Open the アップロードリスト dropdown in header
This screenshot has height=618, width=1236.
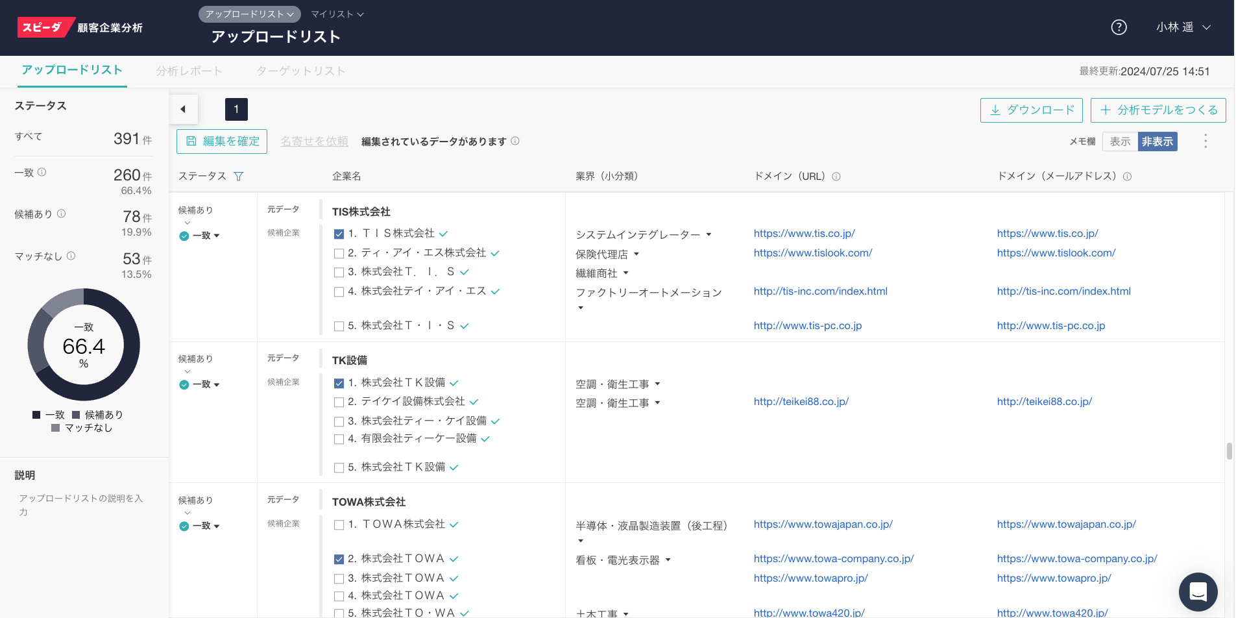pos(249,14)
